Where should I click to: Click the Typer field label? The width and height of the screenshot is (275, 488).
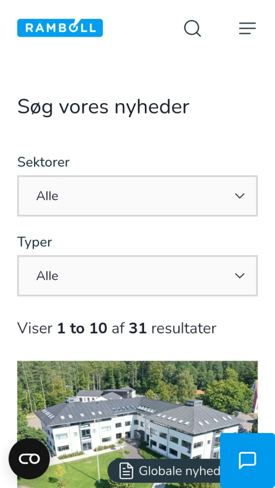(x=35, y=242)
